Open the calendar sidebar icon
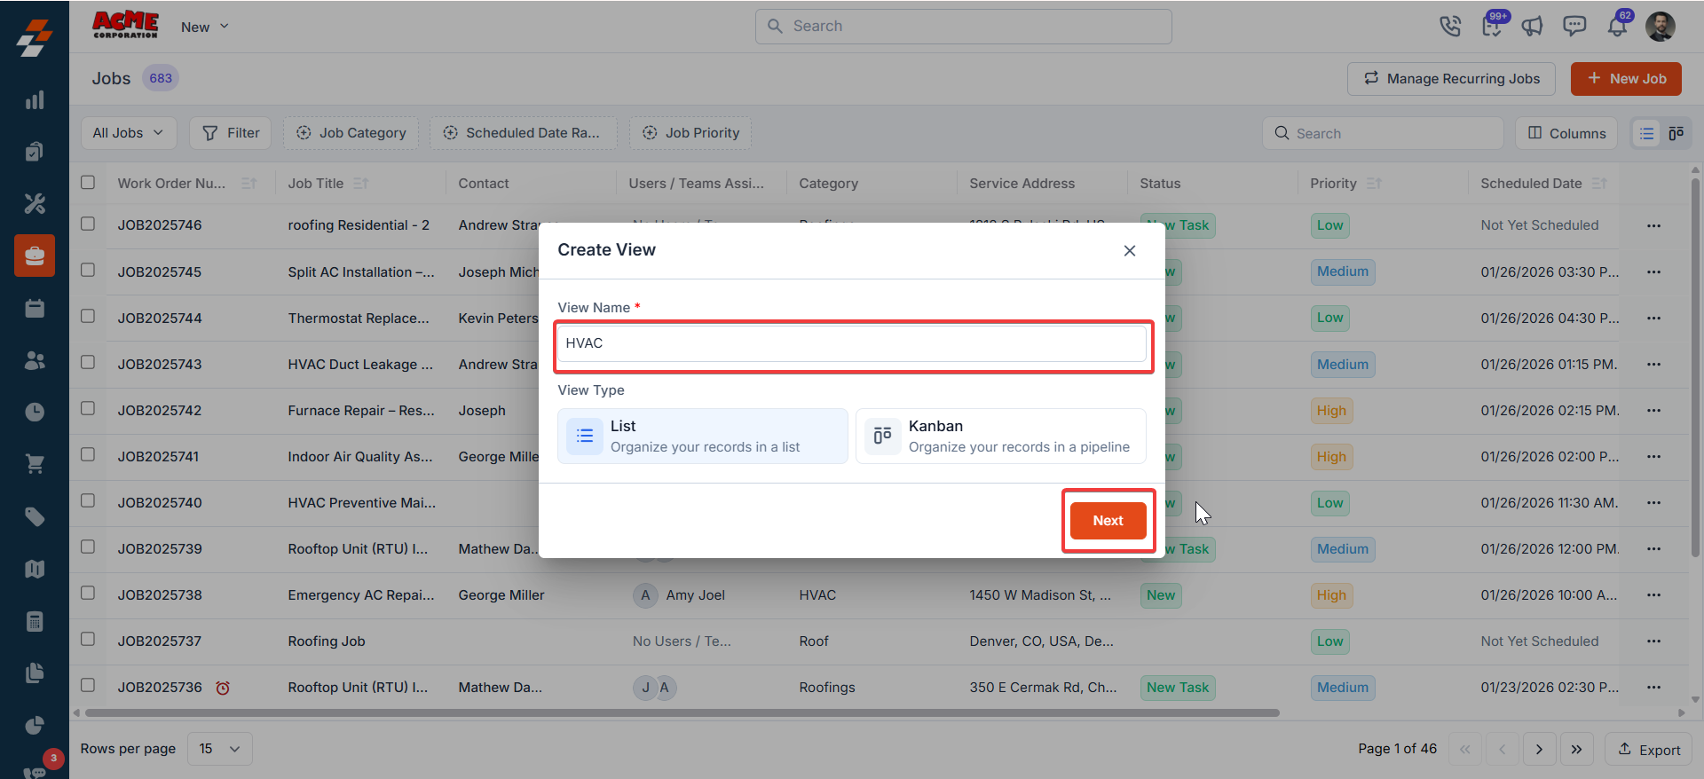Viewport: 1704px width, 779px height. coord(35,309)
